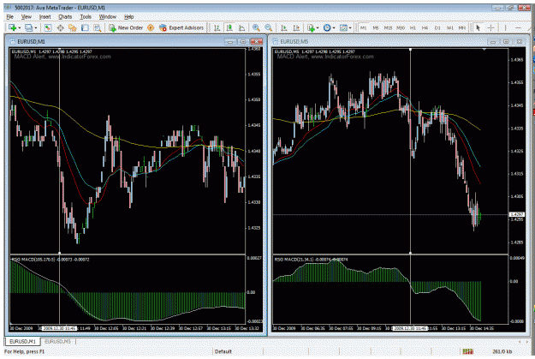Screen dimensions: 535x359
Task: Launch MetaEditor from the orange diamond icon
Action: click(151, 27)
